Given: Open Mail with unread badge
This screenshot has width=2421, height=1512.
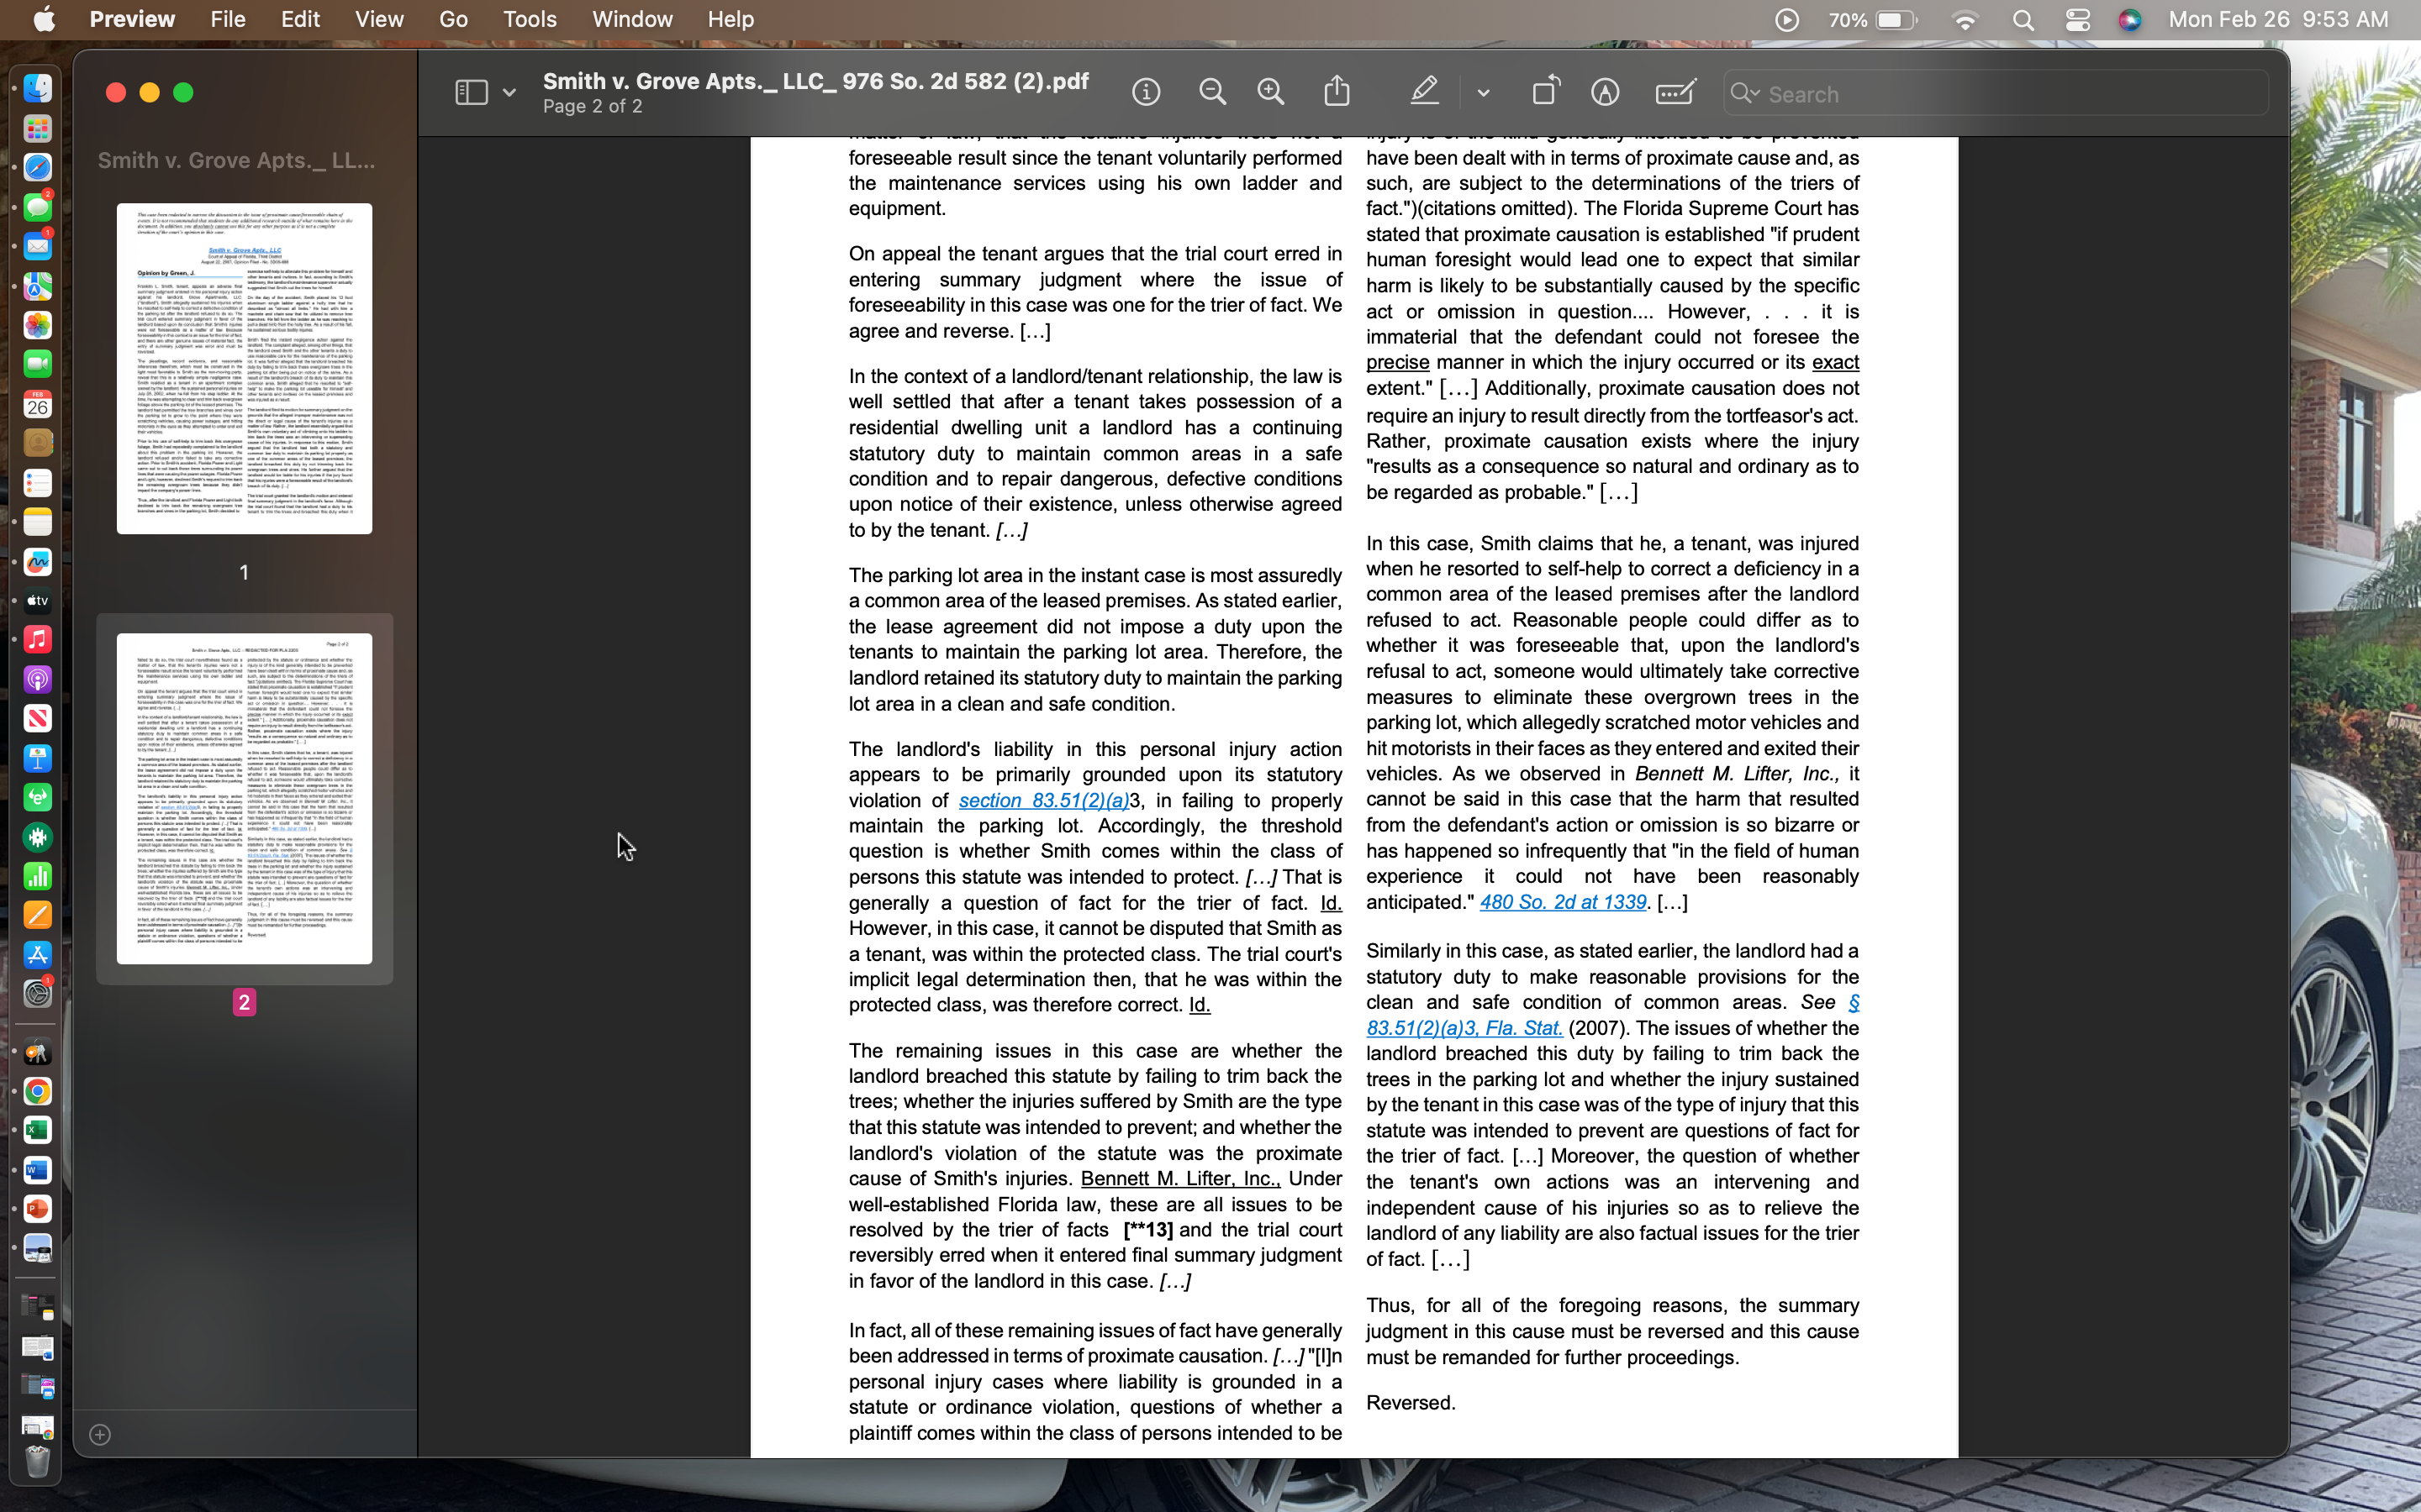Looking at the screenshot, I should [x=38, y=247].
